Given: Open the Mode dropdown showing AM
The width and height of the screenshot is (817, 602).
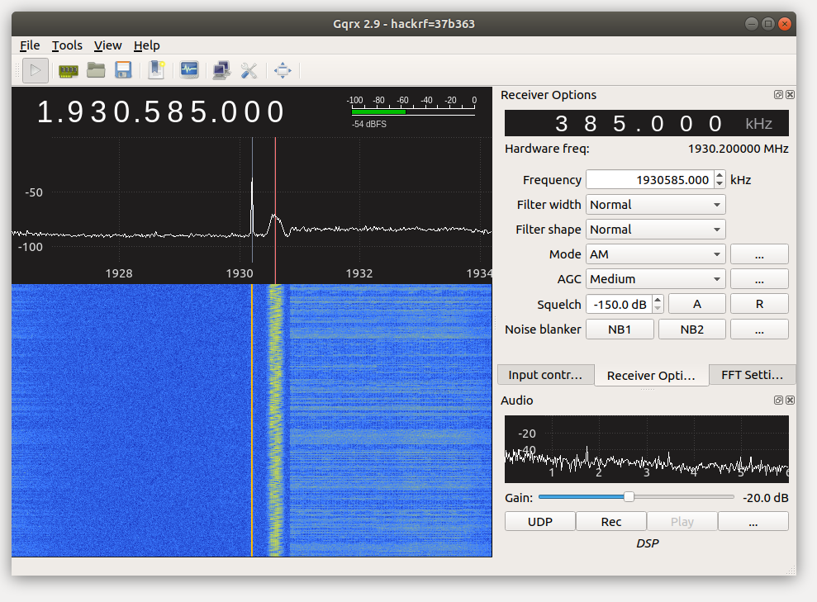Looking at the screenshot, I should [655, 254].
